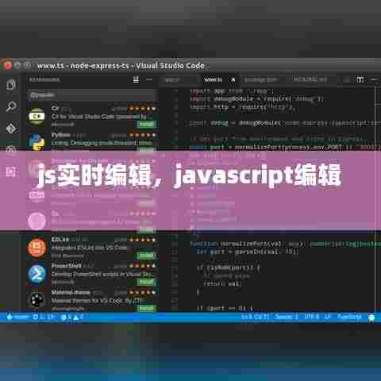
Task: Split the editor with the split icon
Action: (x=360, y=79)
